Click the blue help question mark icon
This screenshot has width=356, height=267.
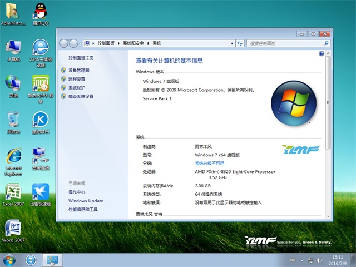coord(322,53)
